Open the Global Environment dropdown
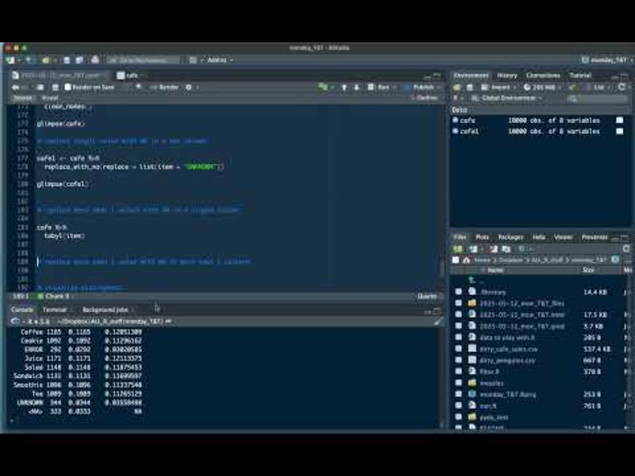This screenshot has width=635, height=476. (x=507, y=98)
